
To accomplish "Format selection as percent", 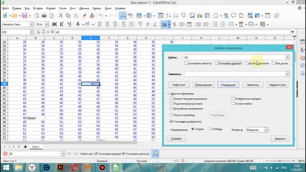I will 174,24.
